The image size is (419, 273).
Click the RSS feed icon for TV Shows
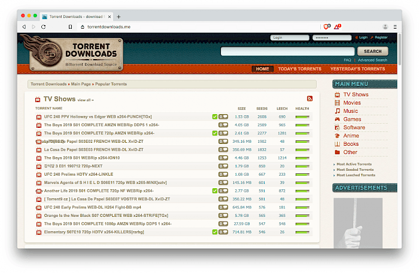[309, 99]
